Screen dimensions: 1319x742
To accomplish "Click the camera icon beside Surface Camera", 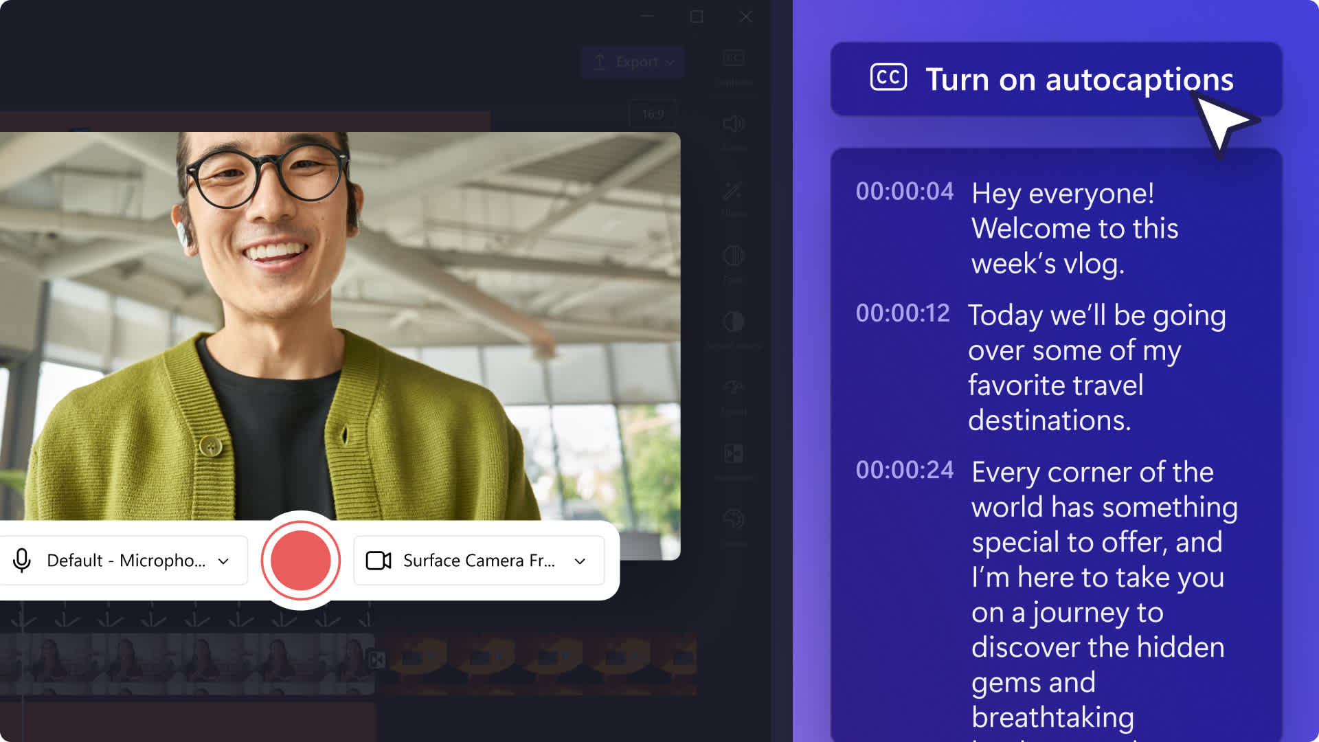I will click(378, 561).
